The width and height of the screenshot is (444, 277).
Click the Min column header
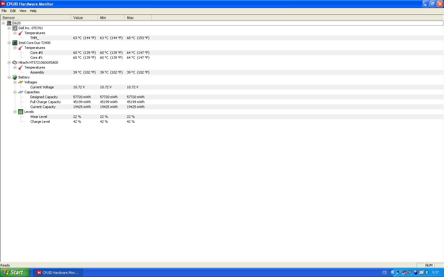111,18
